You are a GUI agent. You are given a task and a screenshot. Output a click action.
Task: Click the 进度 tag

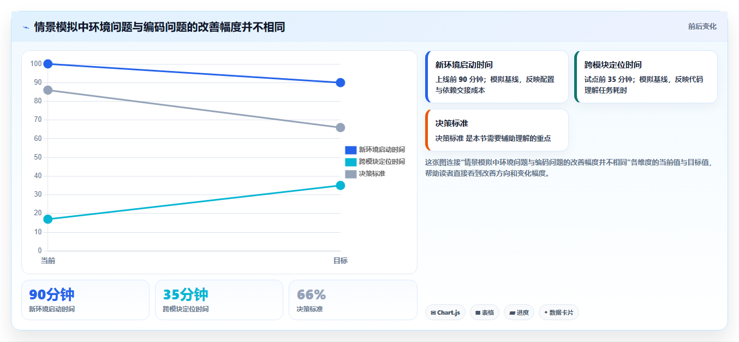click(519, 312)
